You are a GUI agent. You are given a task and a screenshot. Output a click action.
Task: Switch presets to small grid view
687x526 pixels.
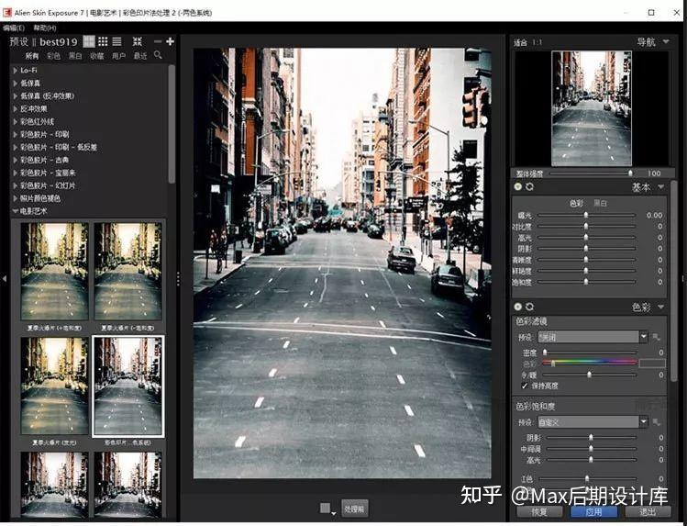103,41
